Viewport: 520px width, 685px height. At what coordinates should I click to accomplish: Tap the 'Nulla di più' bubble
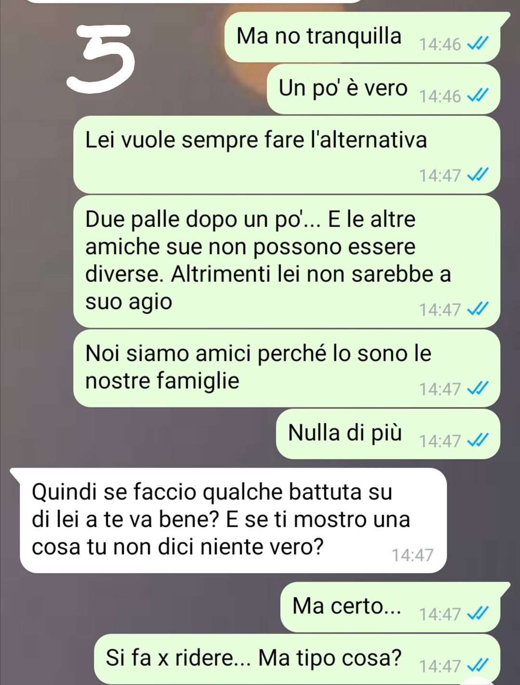click(388, 433)
